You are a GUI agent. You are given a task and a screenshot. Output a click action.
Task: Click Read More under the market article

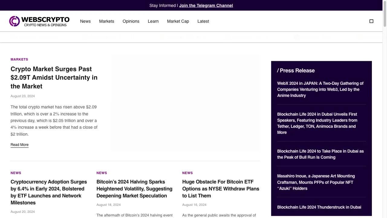point(19,145)
